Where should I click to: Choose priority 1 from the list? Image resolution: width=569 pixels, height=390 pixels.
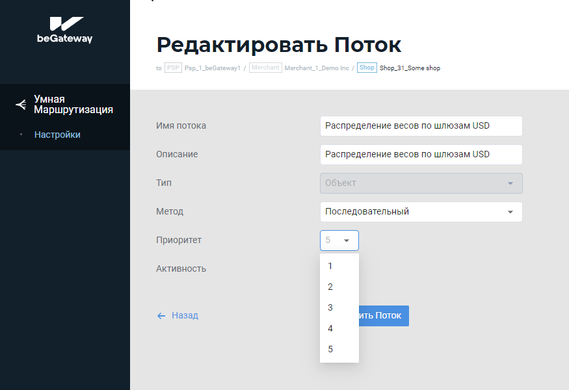[330, 266]
